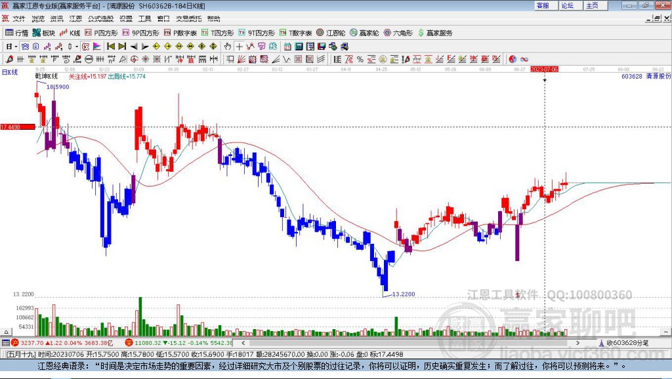
Task: Select the circle target drawing tool
Action: 134,59
